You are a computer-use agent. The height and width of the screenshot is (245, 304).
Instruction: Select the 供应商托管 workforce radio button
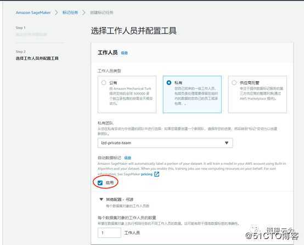point(234,83)
